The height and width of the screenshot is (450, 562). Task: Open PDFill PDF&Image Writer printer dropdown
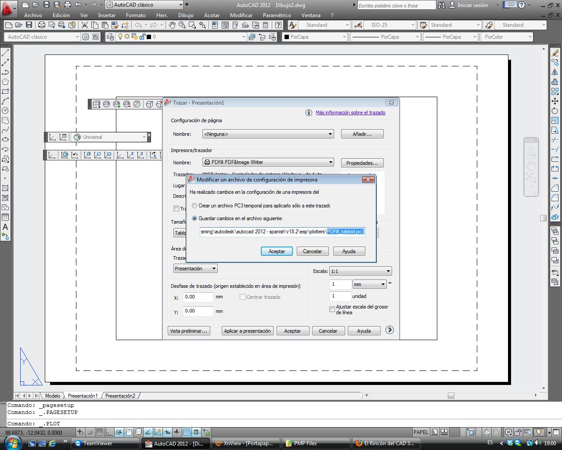(268, 162)
